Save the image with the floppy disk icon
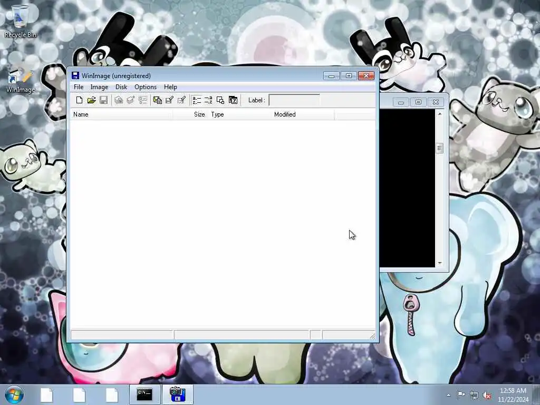The width and height of the screenshot is (540, 405). pos(103,100)
